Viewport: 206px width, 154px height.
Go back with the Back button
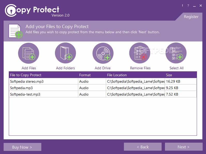[143, 147]
